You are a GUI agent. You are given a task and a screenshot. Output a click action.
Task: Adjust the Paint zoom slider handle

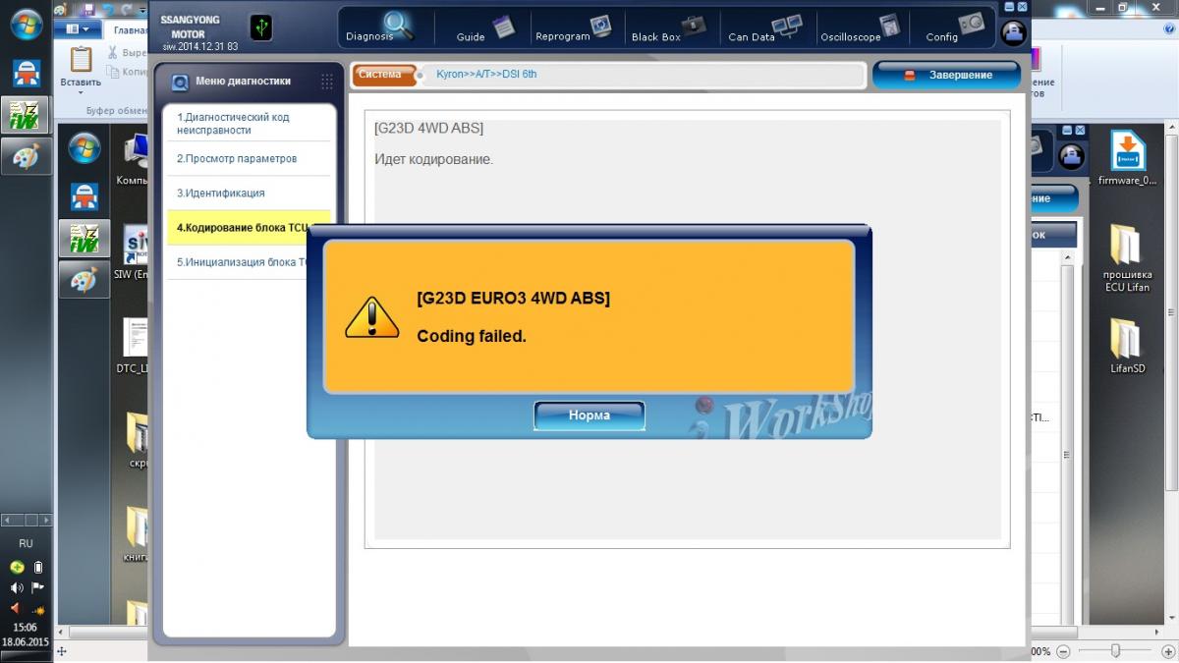point(1115,651)
